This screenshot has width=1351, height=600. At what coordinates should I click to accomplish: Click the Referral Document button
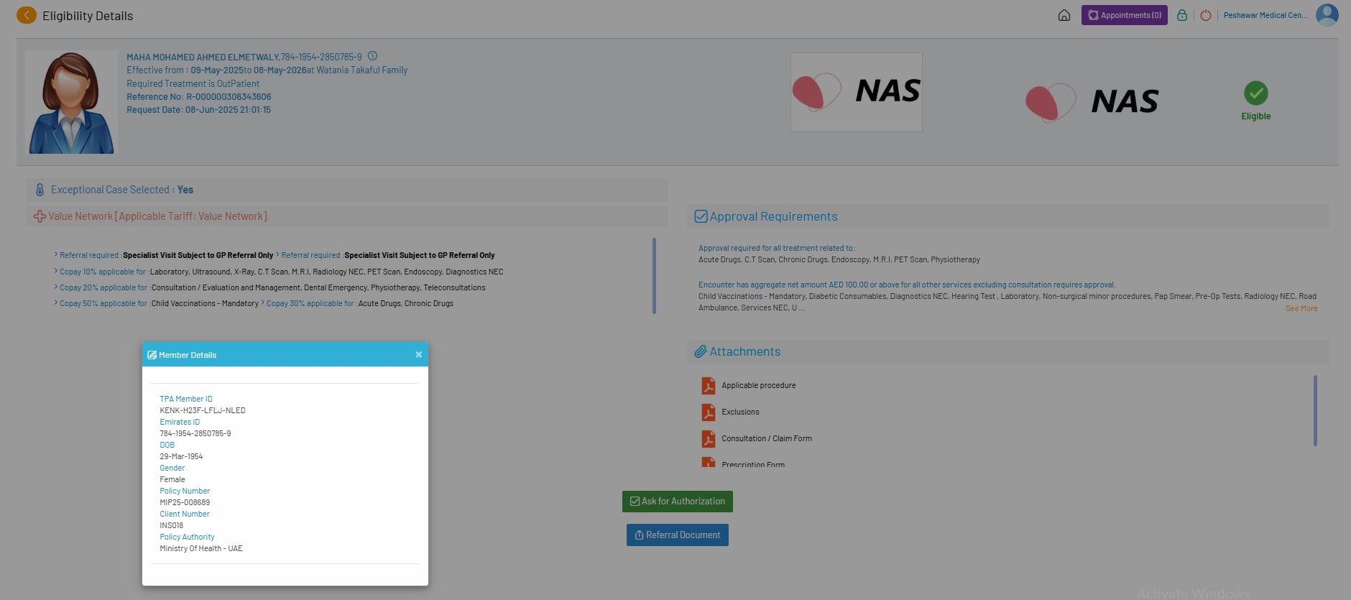[x=678, y=535]
